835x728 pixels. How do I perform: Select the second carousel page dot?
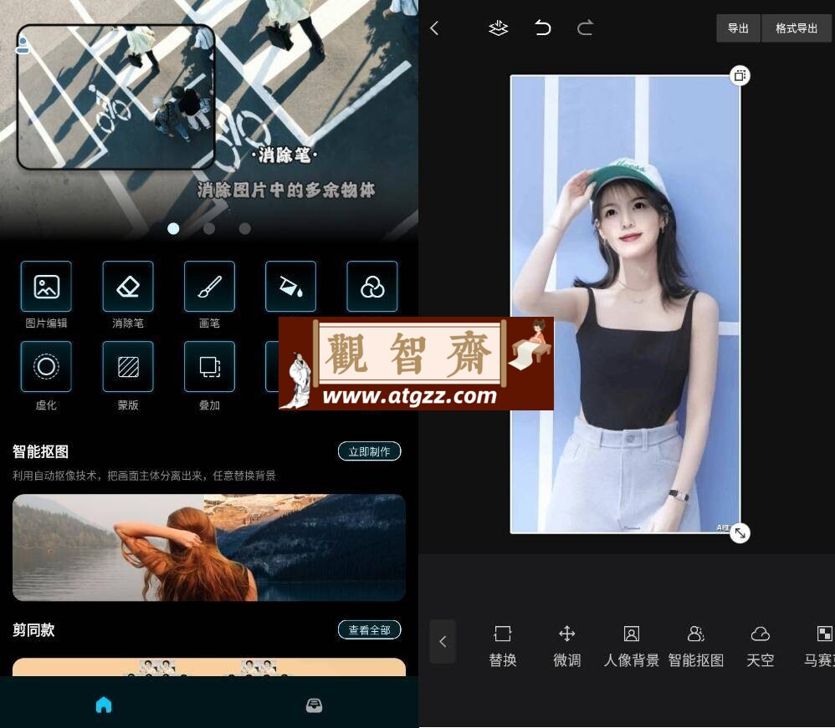tap(209, 229)
